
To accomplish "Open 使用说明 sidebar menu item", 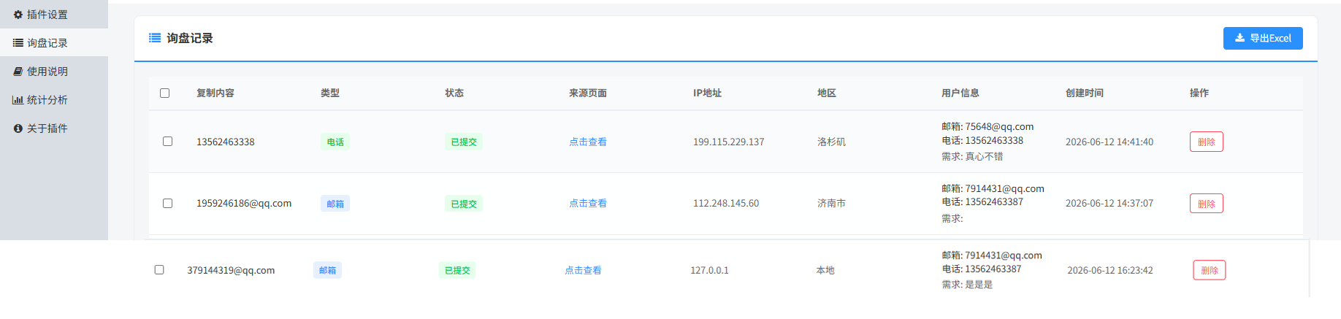I will click(x=54, y=72).
